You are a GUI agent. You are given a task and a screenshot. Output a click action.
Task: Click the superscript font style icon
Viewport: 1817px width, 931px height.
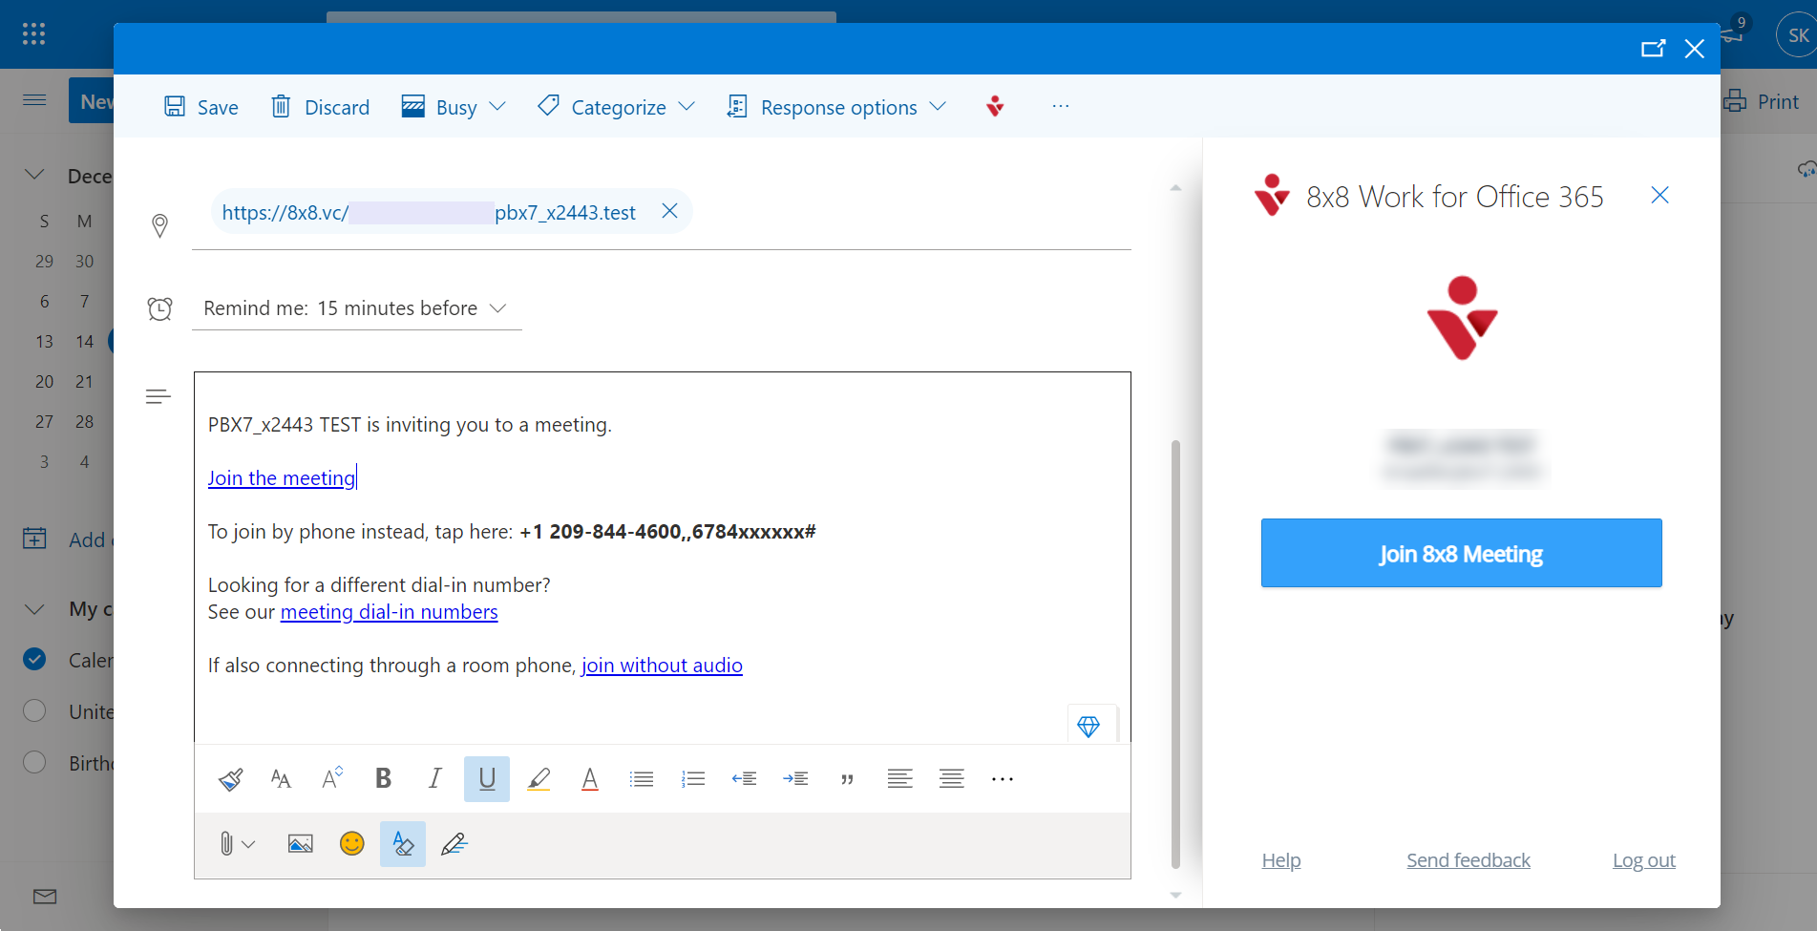(332, 779)
